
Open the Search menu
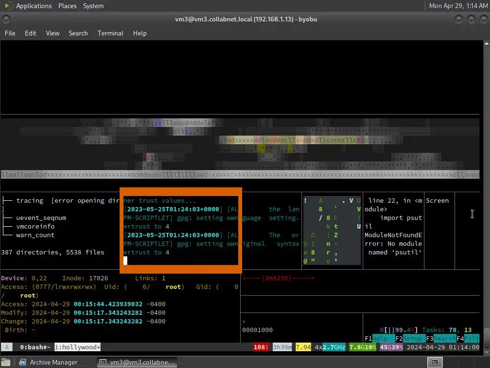pos(78,33)
